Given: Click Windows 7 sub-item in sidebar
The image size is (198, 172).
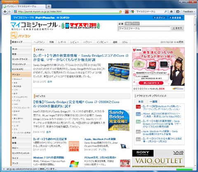Looking at the screenshot, I should (x=18, y=79).
